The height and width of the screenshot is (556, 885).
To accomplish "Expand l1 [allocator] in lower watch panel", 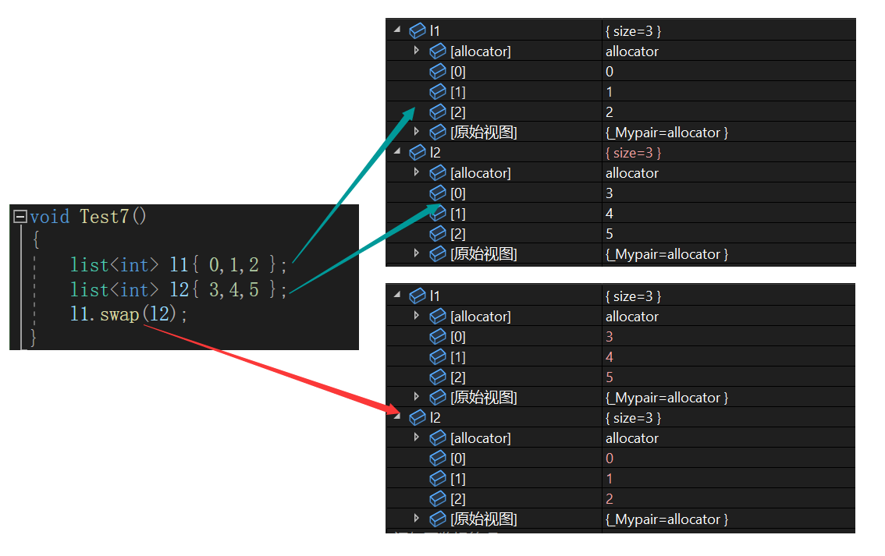I will 417,315.
